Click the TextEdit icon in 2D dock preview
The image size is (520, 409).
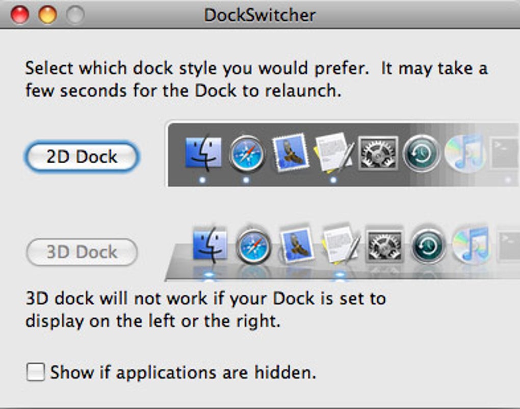coord(333,152)
